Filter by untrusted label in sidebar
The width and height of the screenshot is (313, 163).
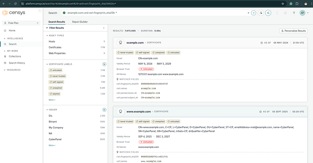(56, 70)
